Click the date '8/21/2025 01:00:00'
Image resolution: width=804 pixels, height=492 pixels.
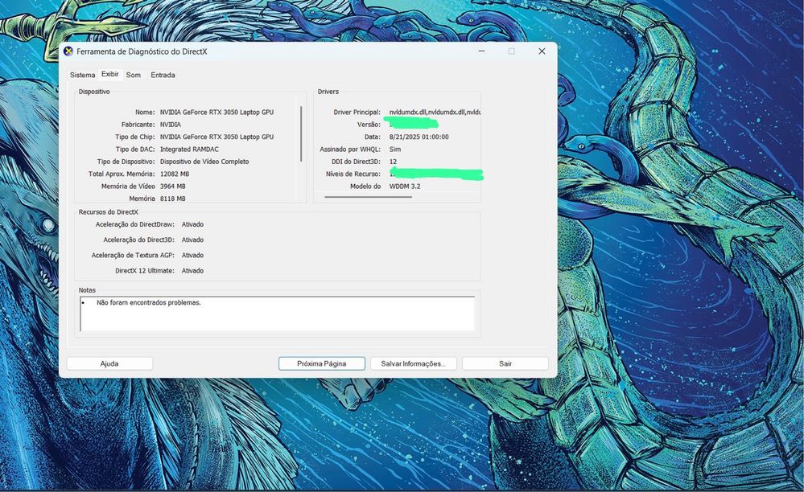[419, 137]
